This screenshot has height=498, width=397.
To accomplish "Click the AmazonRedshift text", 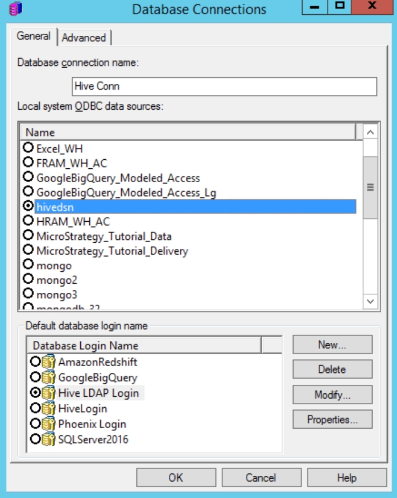I will 98,362.
